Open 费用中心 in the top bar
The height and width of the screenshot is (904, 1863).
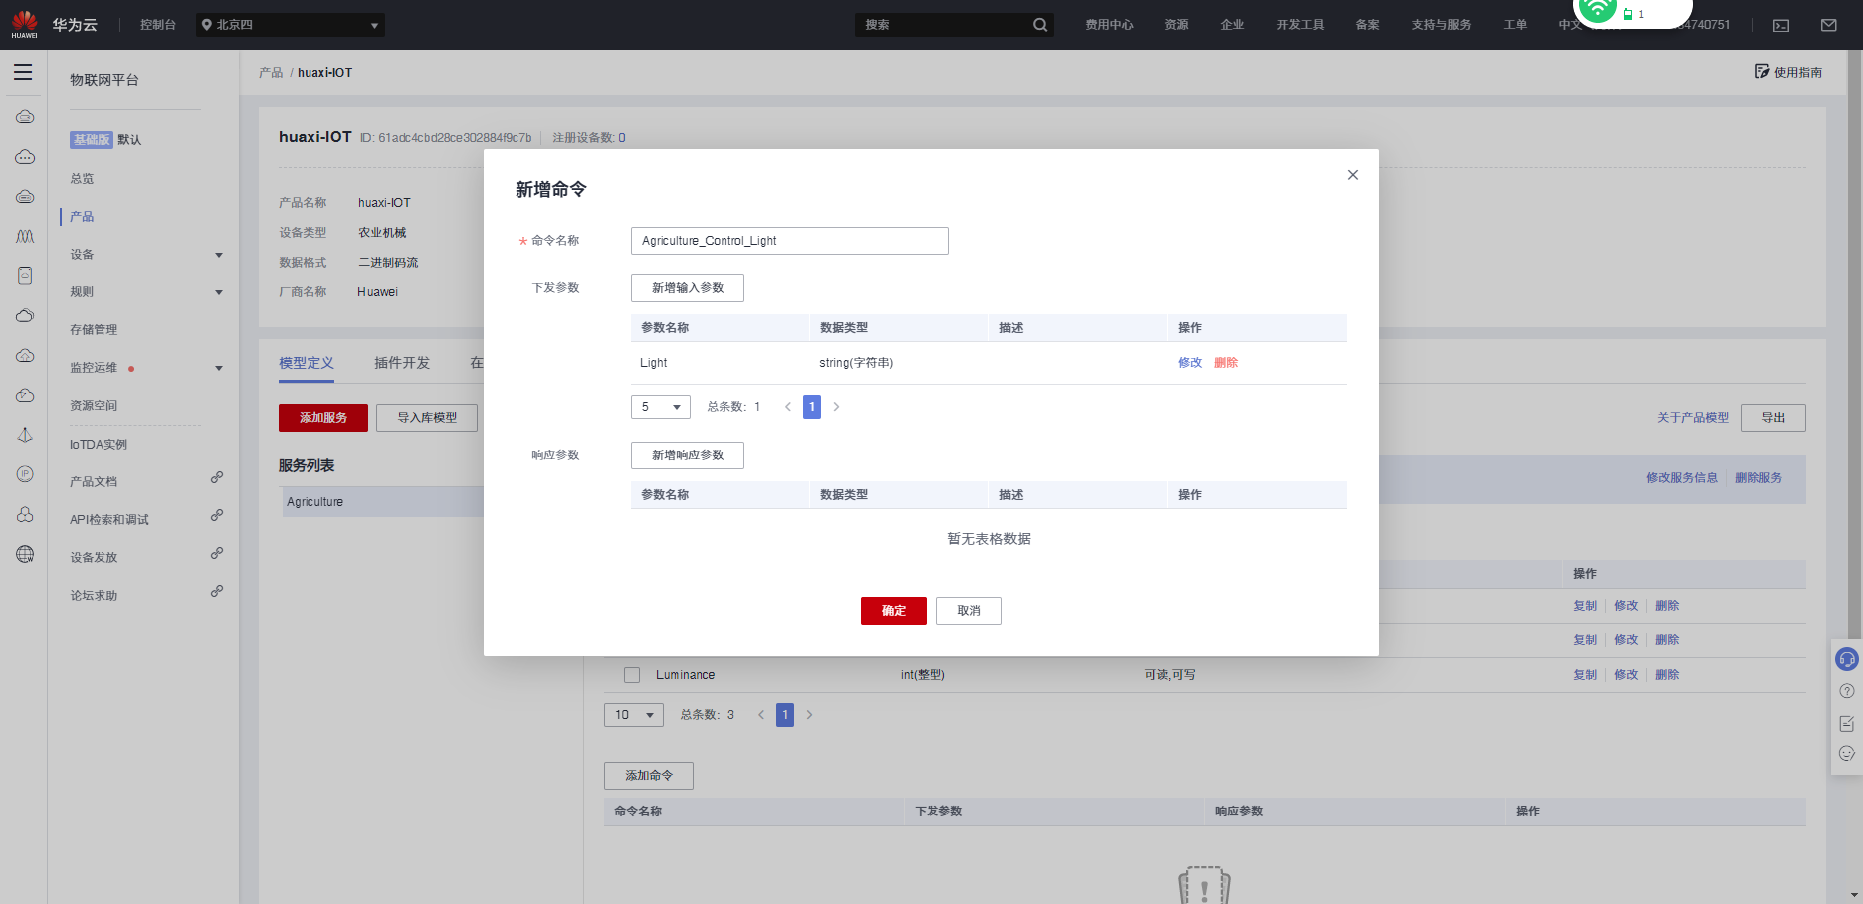click(1109, 25)
